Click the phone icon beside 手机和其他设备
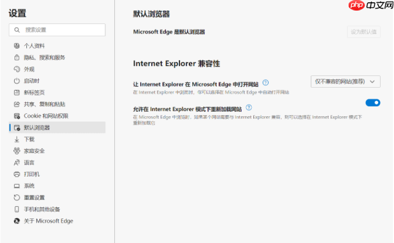 point(17,209)
